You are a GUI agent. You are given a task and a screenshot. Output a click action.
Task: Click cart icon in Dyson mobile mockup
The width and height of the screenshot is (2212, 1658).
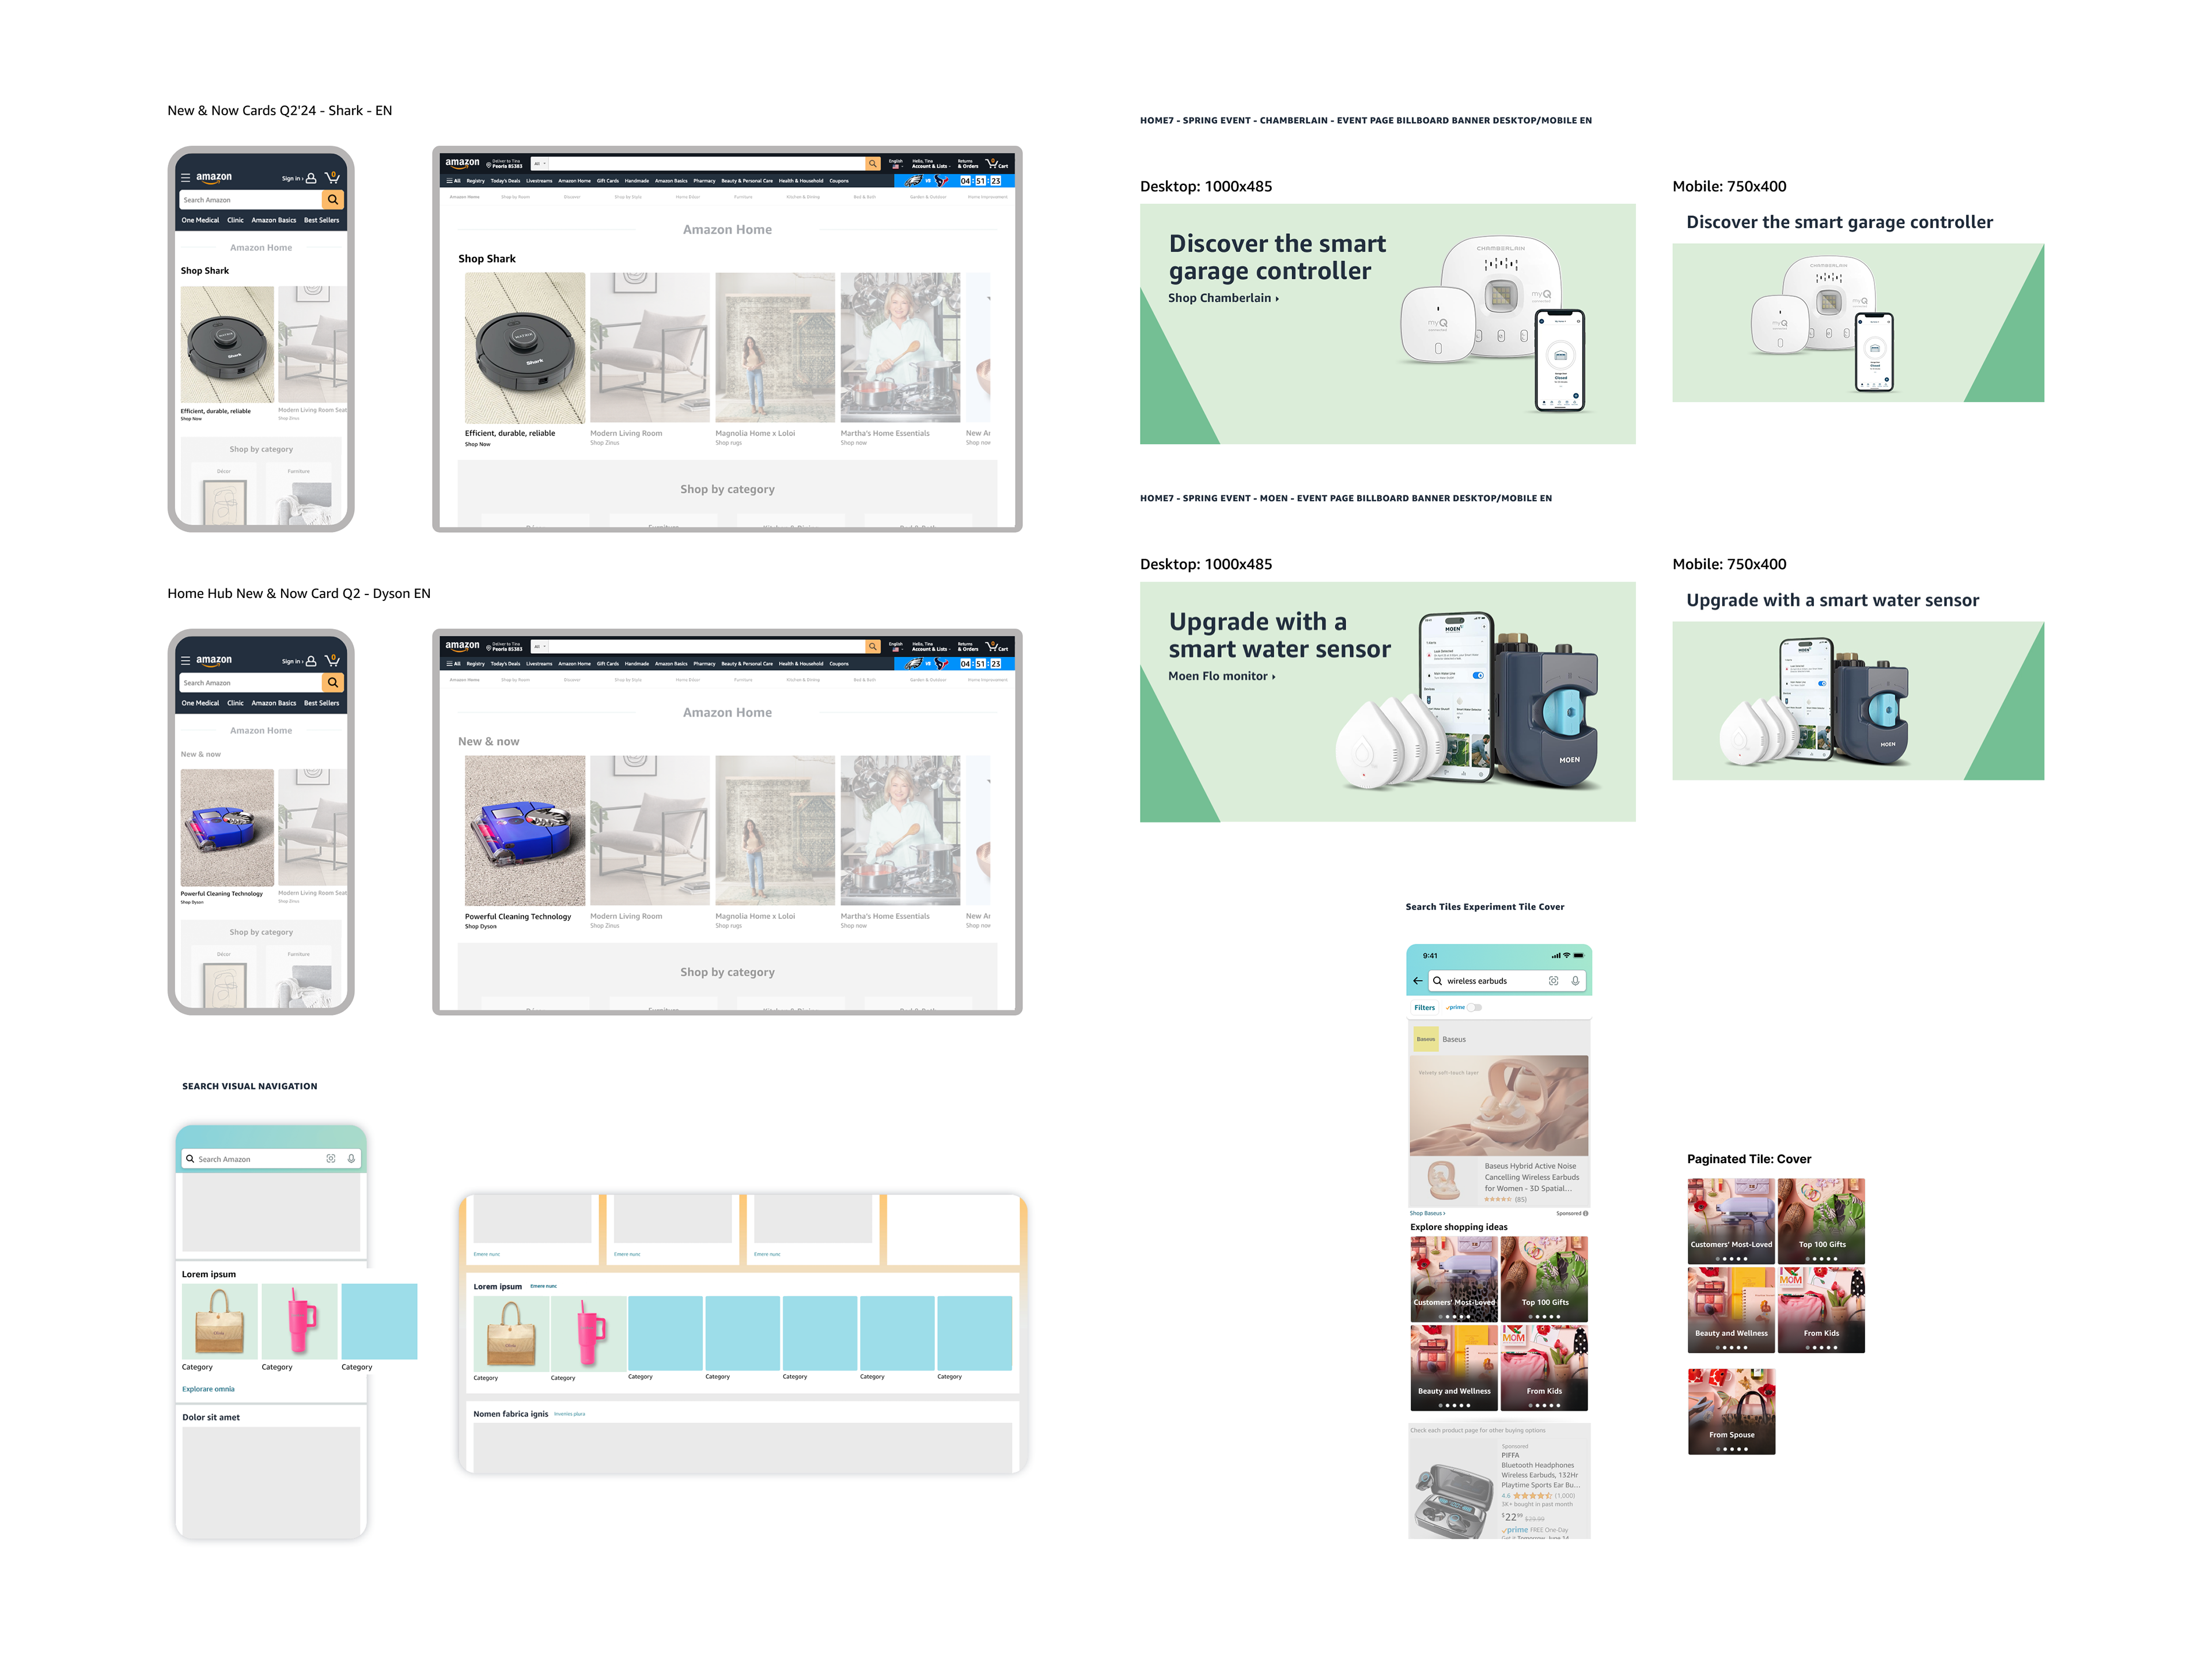click(x=333, y=660)
